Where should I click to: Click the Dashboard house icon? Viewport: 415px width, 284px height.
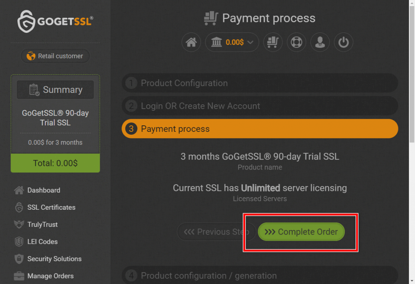tap(19, 190)
